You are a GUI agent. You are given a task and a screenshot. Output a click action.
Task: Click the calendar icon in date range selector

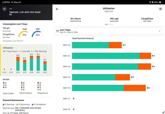57,31
